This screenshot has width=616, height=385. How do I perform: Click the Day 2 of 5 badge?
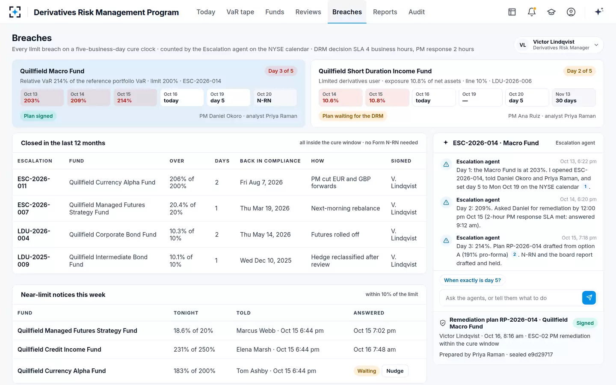pyautogui.click(x=579, y=71)
